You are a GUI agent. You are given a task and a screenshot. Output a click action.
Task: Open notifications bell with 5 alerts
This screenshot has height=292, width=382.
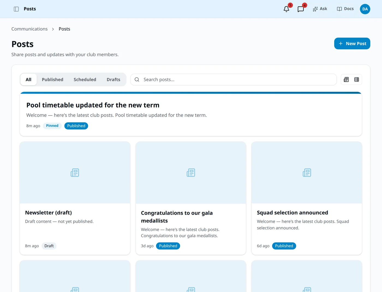click(x=286, y=9)
